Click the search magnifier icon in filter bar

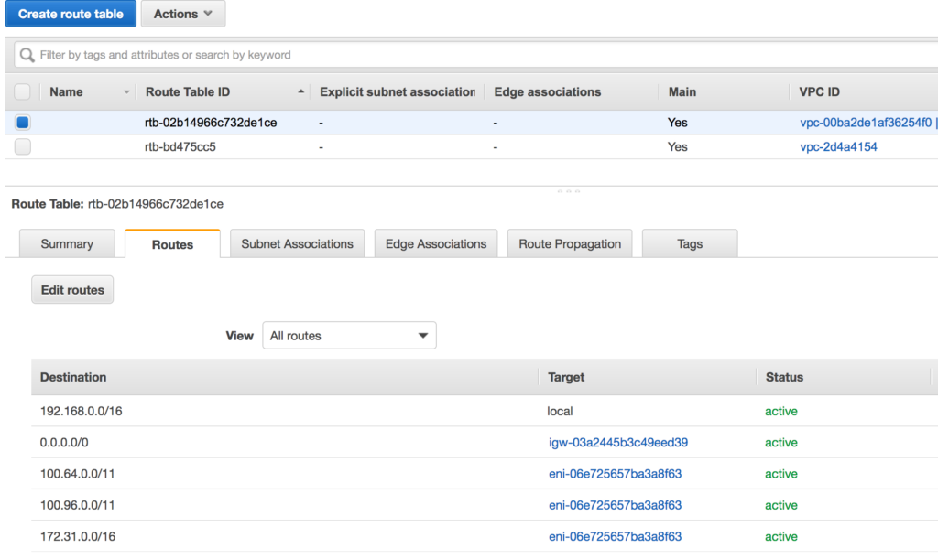click(x=27, y=55)
